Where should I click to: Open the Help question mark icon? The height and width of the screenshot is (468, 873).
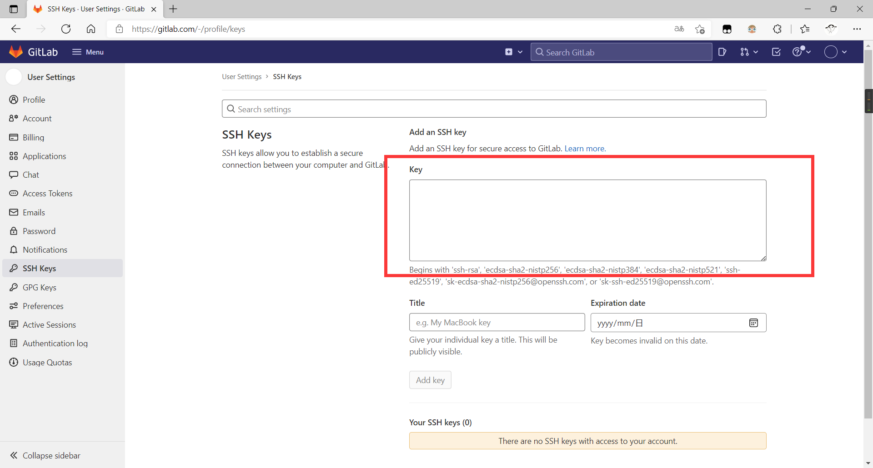pos(797,52)
